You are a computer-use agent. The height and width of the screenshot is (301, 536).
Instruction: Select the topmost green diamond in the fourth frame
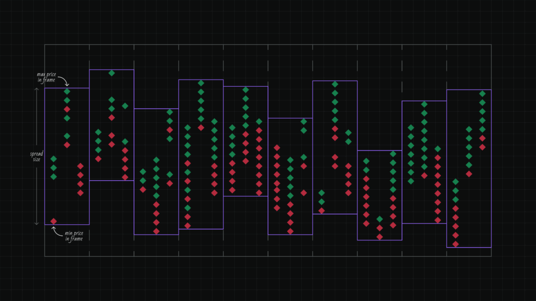point(201,83)
